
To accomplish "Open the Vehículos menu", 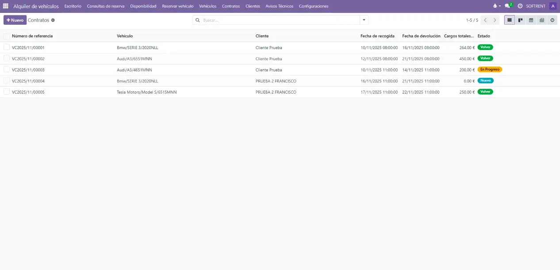I will (x=207, y=6).
